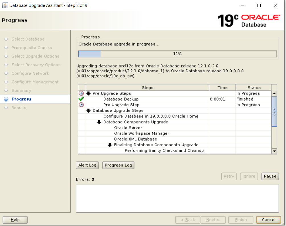Image resolution: width=286 pixels, height=226 pixels.
Task: Select the Progress step in the sidebar
Action: click(x=21, y=99)
